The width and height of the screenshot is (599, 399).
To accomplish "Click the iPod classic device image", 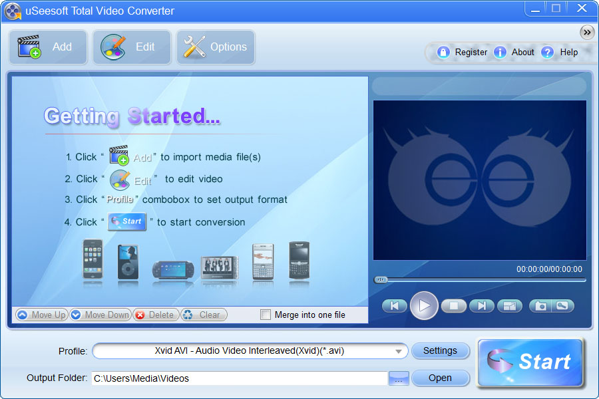I will [x=128, y=262].
